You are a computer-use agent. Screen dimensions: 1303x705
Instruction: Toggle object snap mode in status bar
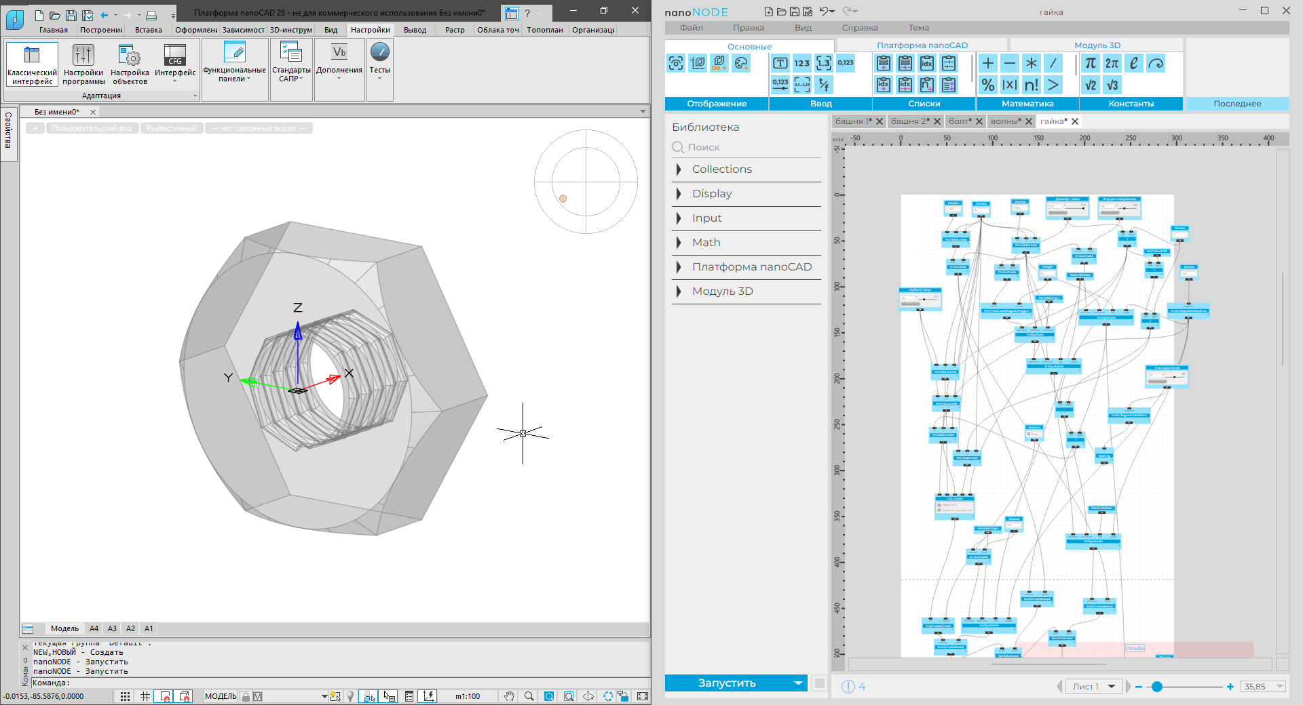(164, 696)
